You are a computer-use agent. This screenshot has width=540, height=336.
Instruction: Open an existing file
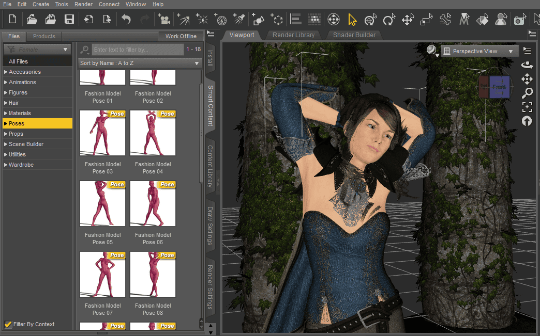point(31,19)
